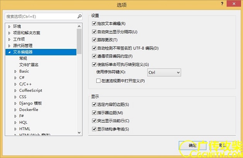The width and height of the screenshot is (243, 158).
Task: Select the F# tree item
Action: [x=22, y=116]
